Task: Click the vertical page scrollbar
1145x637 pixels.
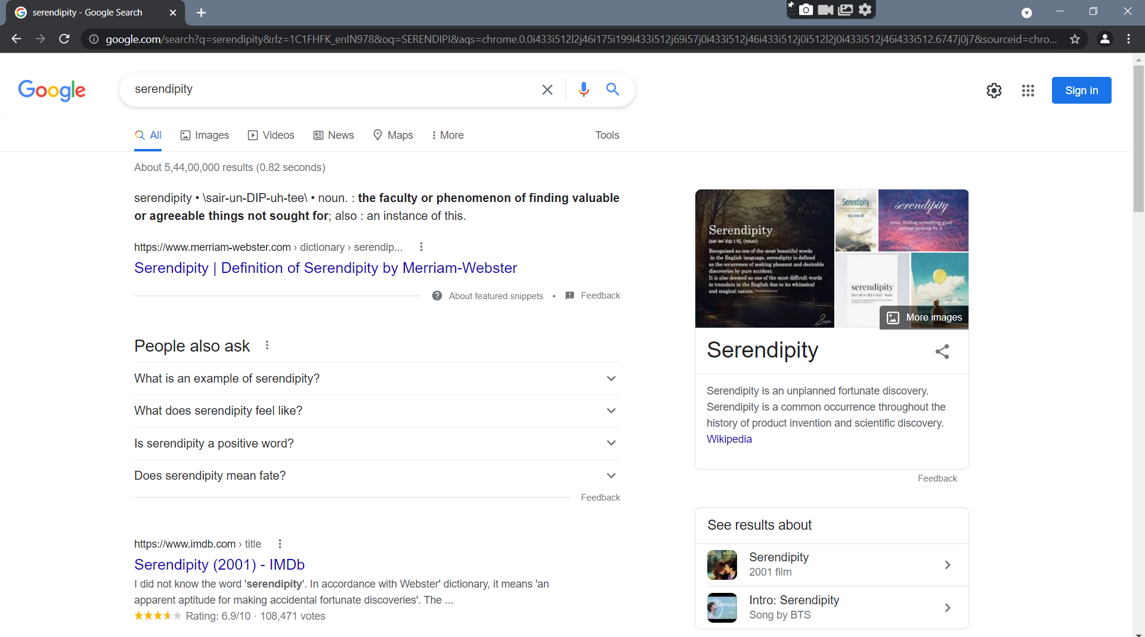Action: click(x=1138, y=138)
